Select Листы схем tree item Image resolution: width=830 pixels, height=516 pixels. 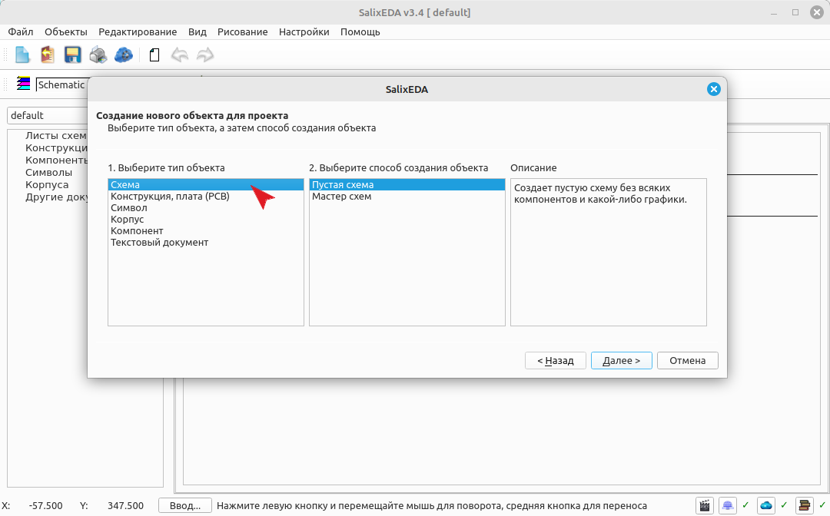pos(55,135)
